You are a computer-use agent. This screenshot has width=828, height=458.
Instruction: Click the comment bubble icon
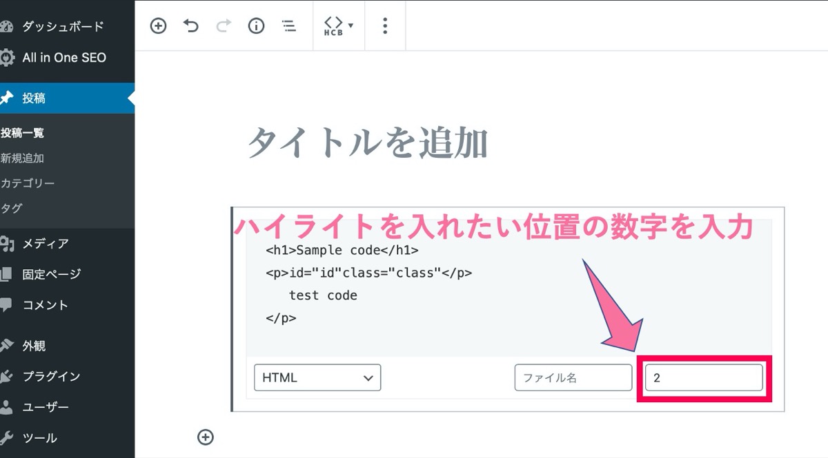coord(6,305)
